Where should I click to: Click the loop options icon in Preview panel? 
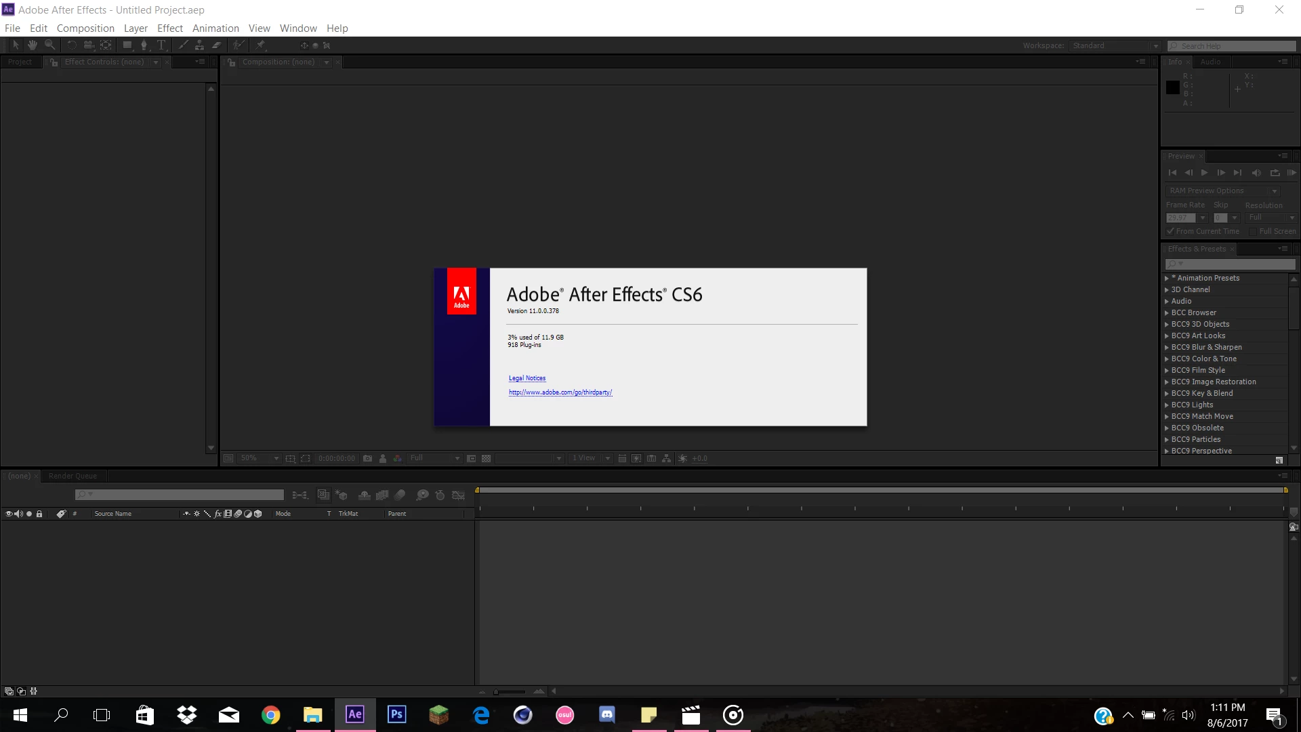tap(1275, 173)
